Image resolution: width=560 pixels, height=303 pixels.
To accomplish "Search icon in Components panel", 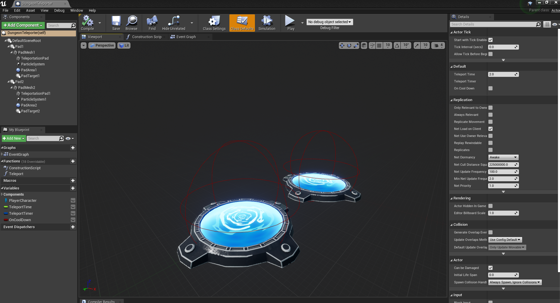I will [73, 26].
